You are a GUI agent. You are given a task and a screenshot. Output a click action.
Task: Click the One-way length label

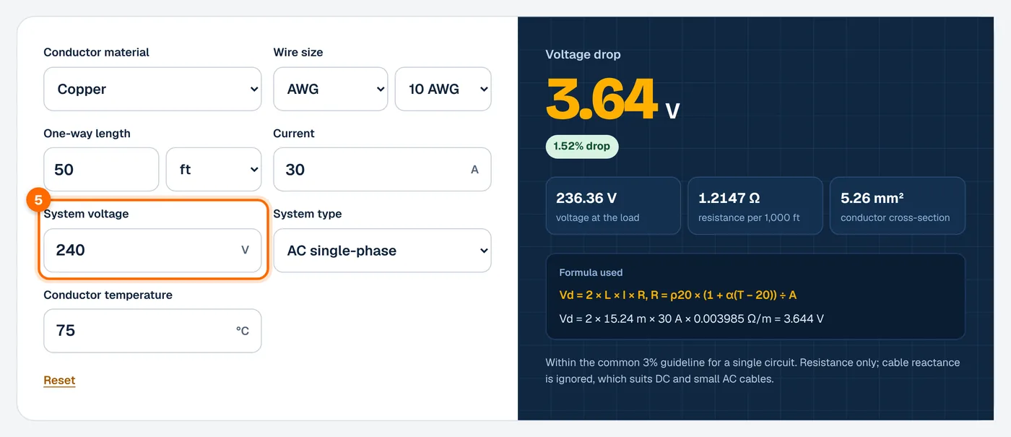coord(87,133)
